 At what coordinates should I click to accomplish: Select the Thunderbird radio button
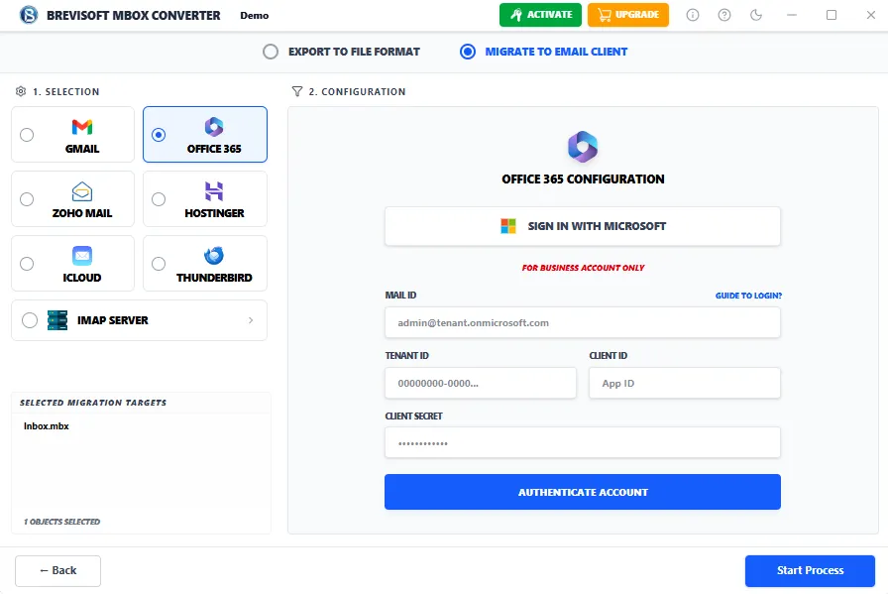159,264
